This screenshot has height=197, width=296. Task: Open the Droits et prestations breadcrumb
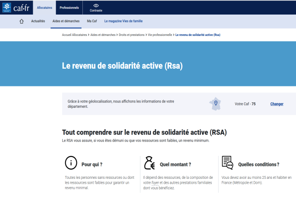click(x=131, y=35)
